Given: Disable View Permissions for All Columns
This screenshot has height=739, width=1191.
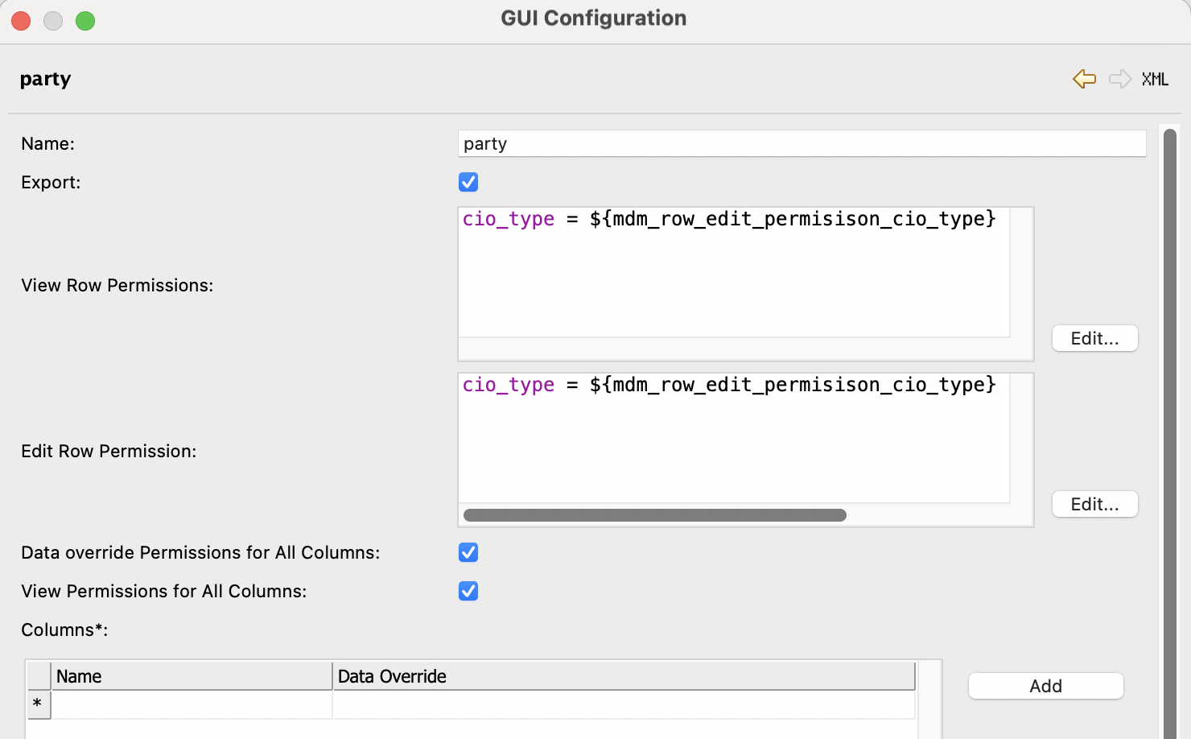Looking at the screenshot, I should tap(468, 591).
